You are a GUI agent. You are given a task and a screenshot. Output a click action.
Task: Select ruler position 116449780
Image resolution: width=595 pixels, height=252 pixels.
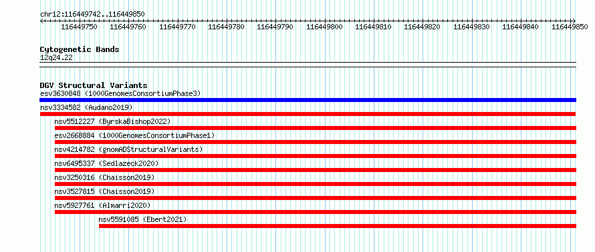pos(226,27)
